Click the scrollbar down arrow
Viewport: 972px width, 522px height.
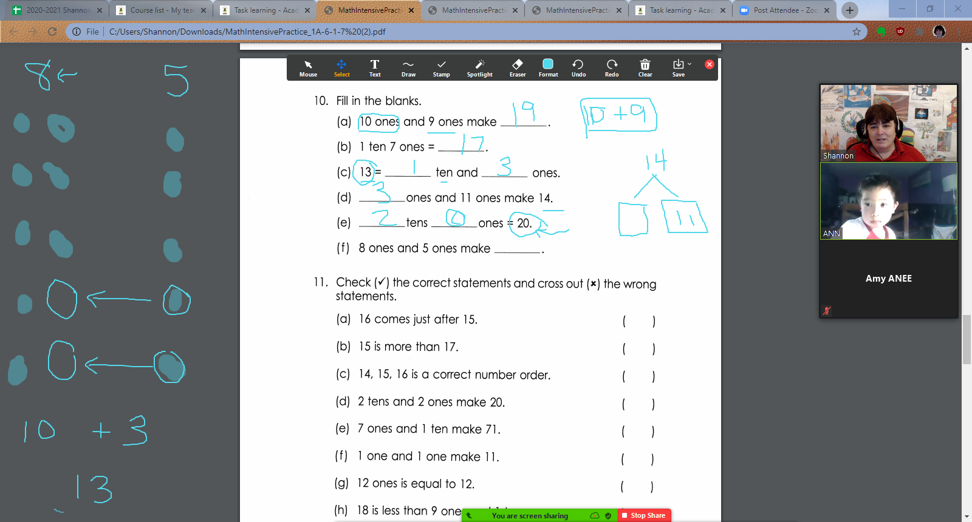pos(967,517)
